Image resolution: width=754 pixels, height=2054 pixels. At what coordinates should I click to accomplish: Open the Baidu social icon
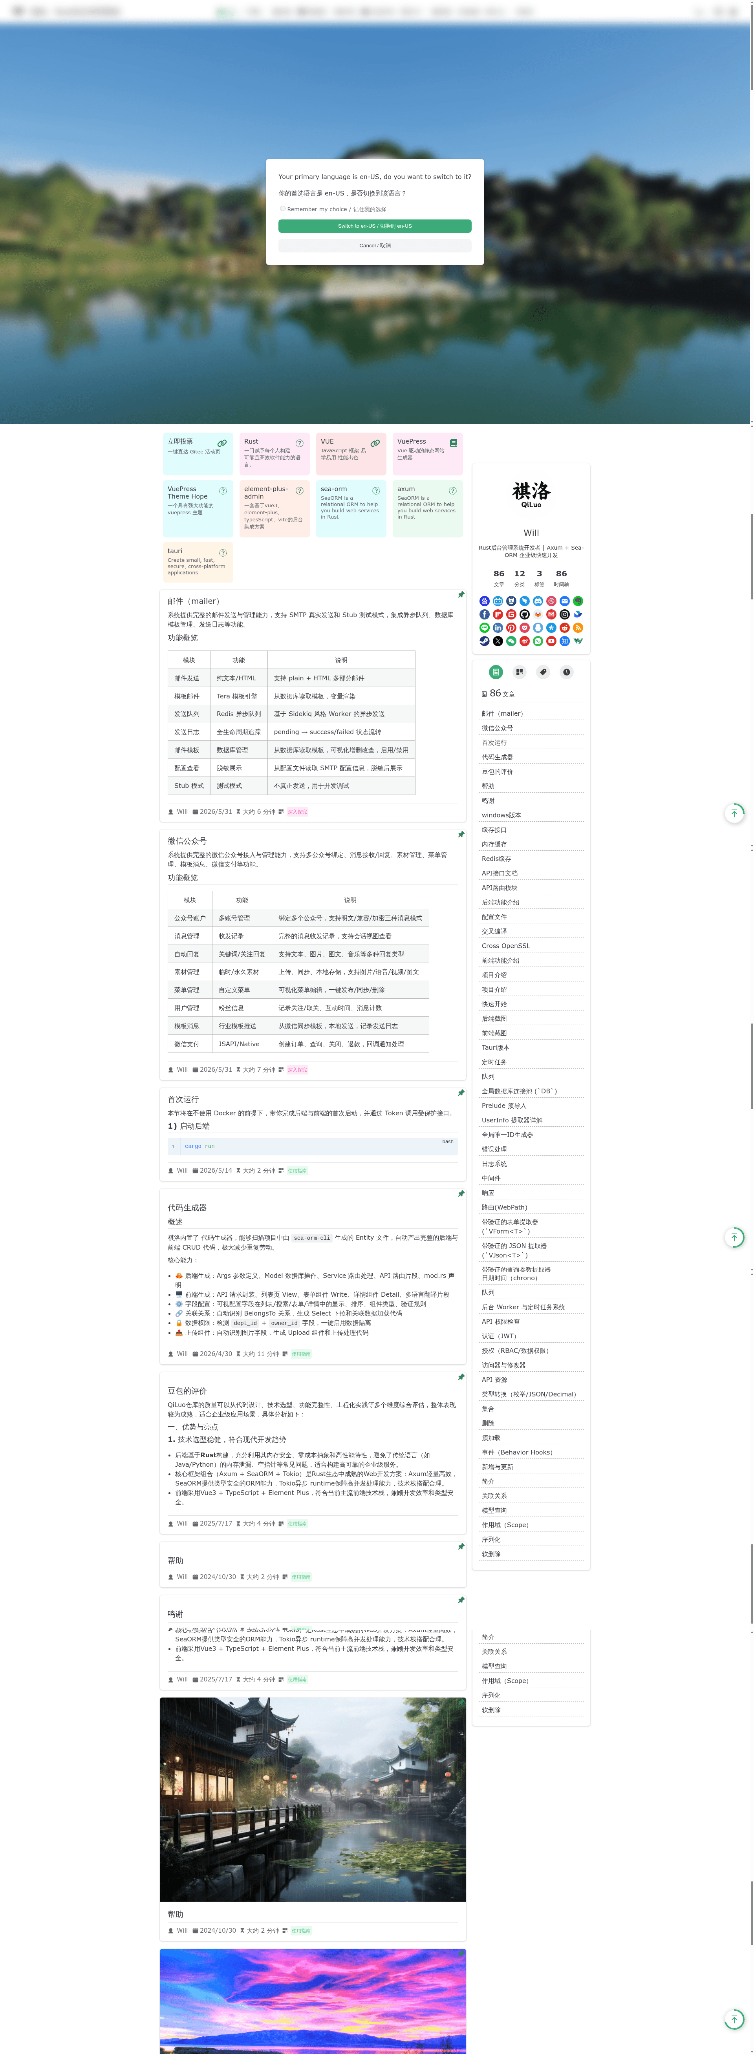click(x=484, y=601)
